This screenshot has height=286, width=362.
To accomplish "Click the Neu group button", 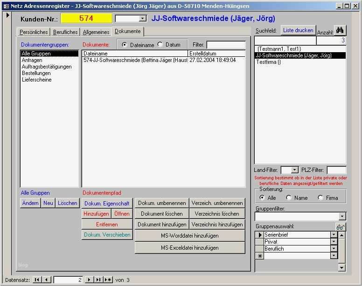I will [x=48, y=203].
